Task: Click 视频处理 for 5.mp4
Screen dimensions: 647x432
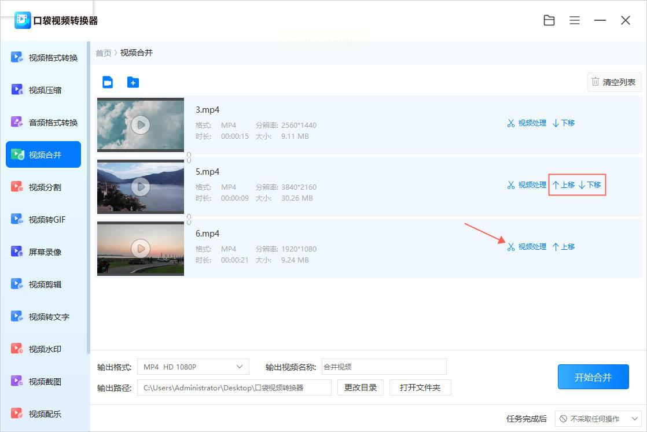Action: [527, 184]
